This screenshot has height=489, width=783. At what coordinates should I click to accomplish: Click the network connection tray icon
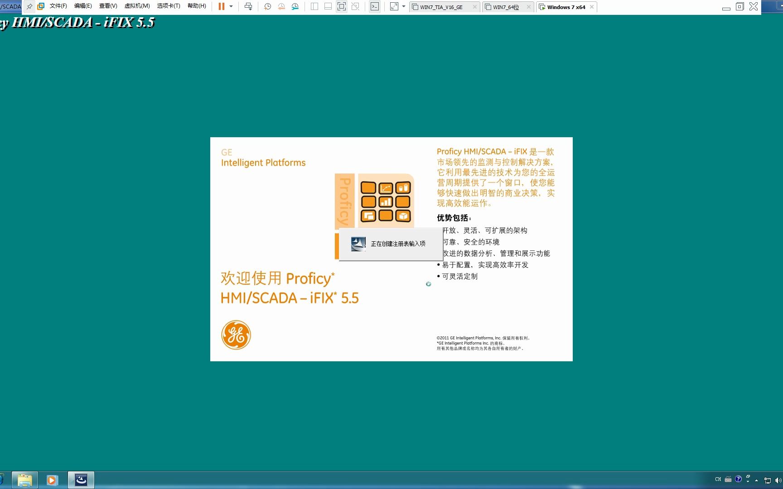click(768, 480)
